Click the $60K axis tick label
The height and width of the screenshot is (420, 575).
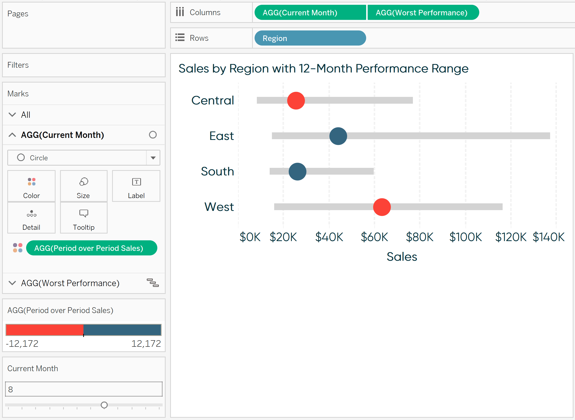pyautogui.click(x=374, y=237)
